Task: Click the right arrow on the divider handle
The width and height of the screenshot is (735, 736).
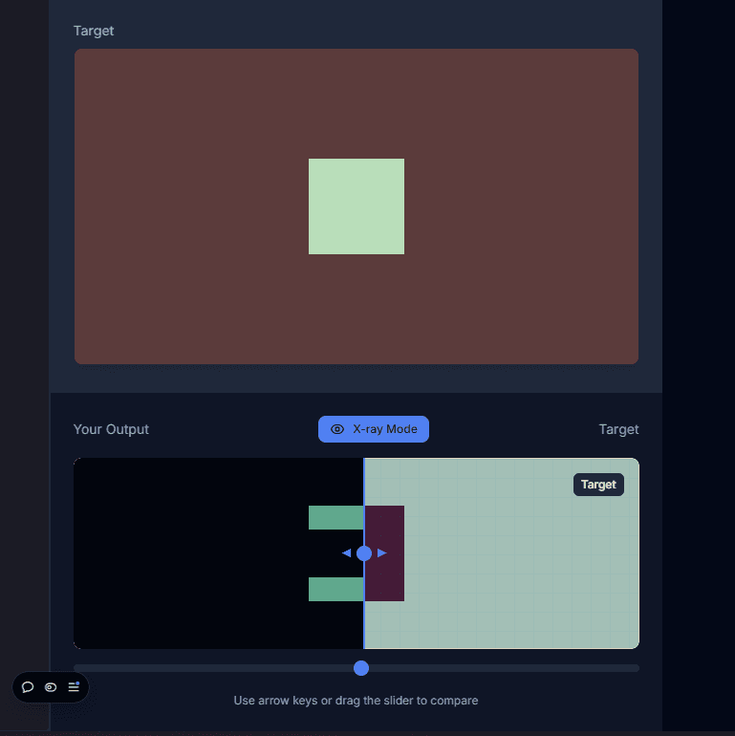Action: point(382,552)
